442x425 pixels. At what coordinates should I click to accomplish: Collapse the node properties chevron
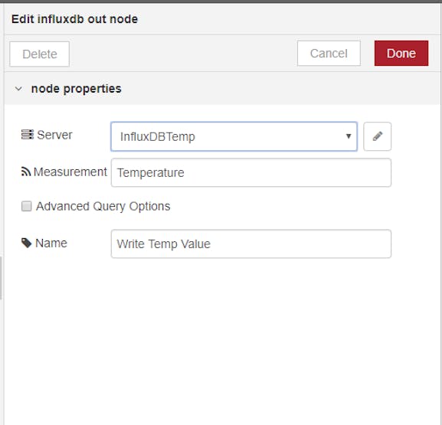click(18, 89)
